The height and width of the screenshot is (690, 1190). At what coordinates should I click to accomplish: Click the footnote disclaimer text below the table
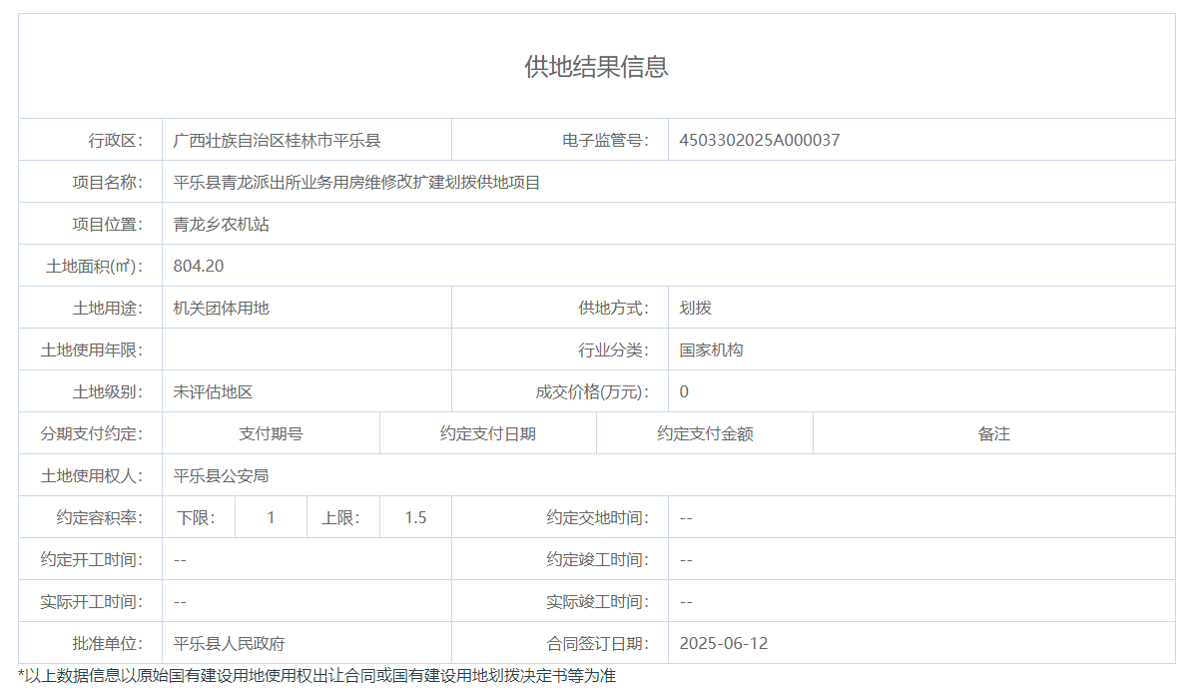click(x=316, y=675)
